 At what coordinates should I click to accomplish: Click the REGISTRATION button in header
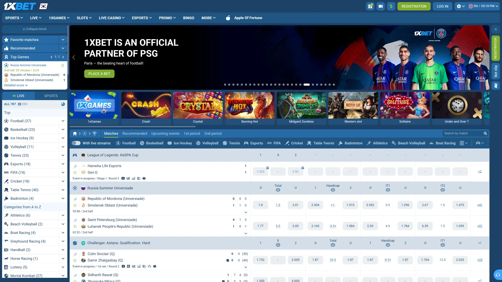tap(414, 6)
